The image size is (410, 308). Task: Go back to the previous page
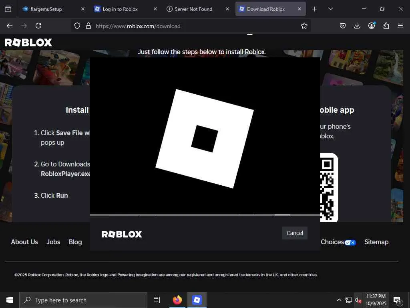(x=10, y=26)
